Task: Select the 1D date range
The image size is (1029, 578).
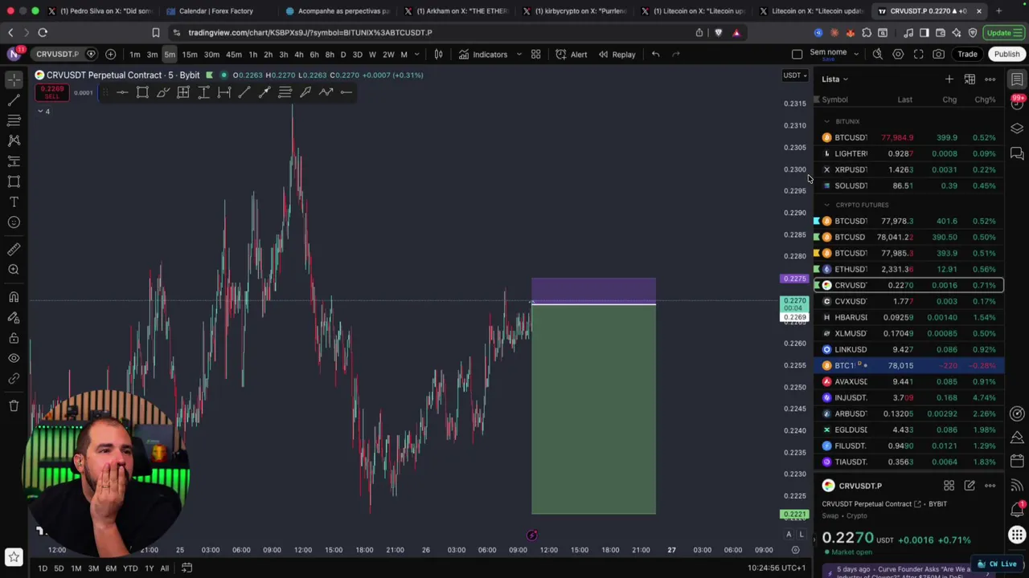Action: pyautogui.click(x=42, y=568)
